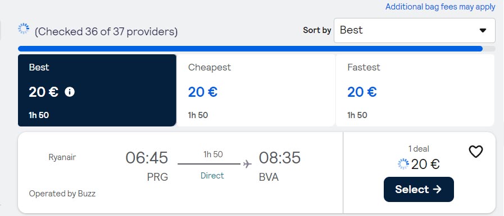Click the Direct flight label
The image size is (504, 216).
pyautogui.click(x=212, y=176)
